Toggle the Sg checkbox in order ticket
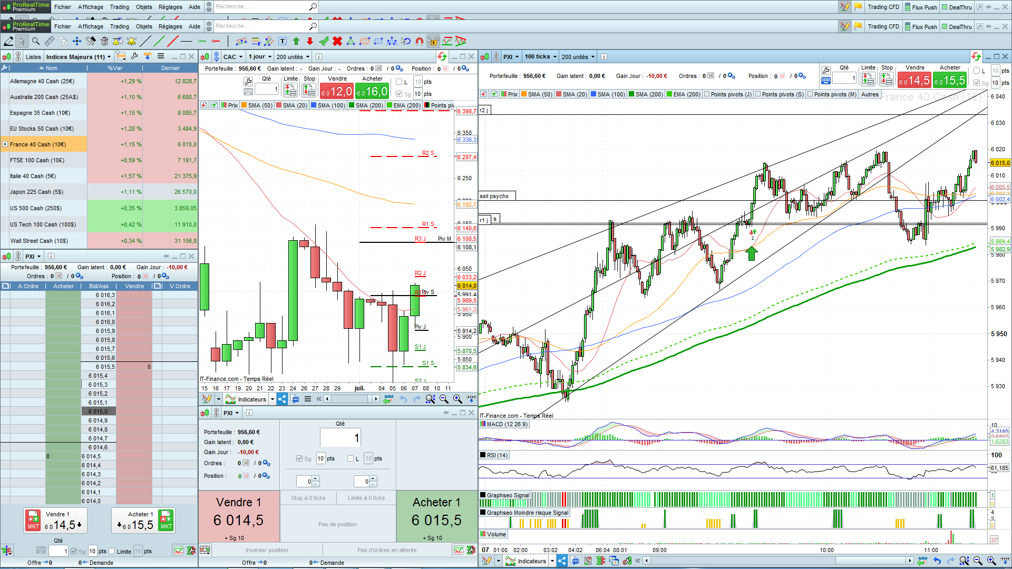1012x569 pixels. [x=299, y=458]
